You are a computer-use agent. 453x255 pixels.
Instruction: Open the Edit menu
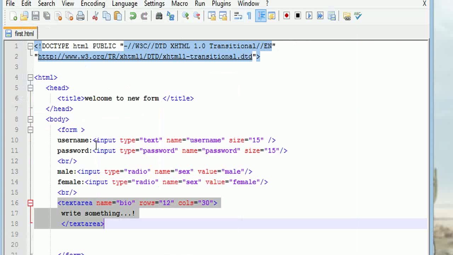click(x=26, y=4)
